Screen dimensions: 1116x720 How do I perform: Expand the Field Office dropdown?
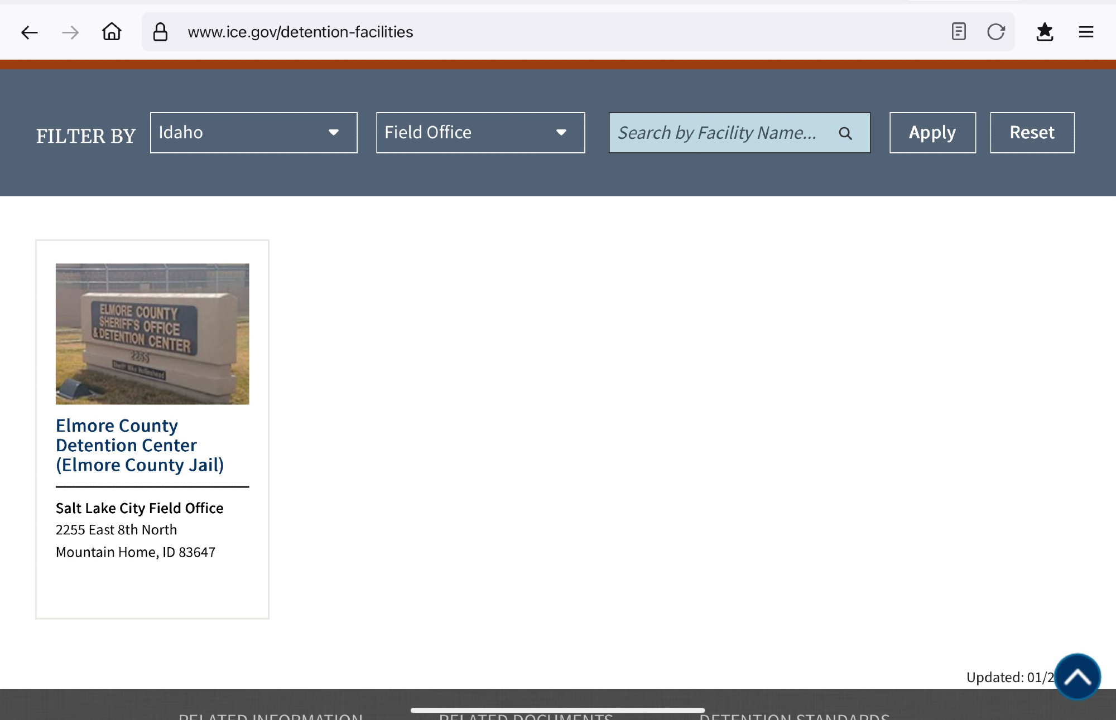(x=480, y=133)
